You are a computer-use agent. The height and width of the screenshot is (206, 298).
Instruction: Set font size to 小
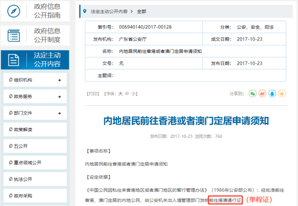pyautogui.click(x=133, y=94)
